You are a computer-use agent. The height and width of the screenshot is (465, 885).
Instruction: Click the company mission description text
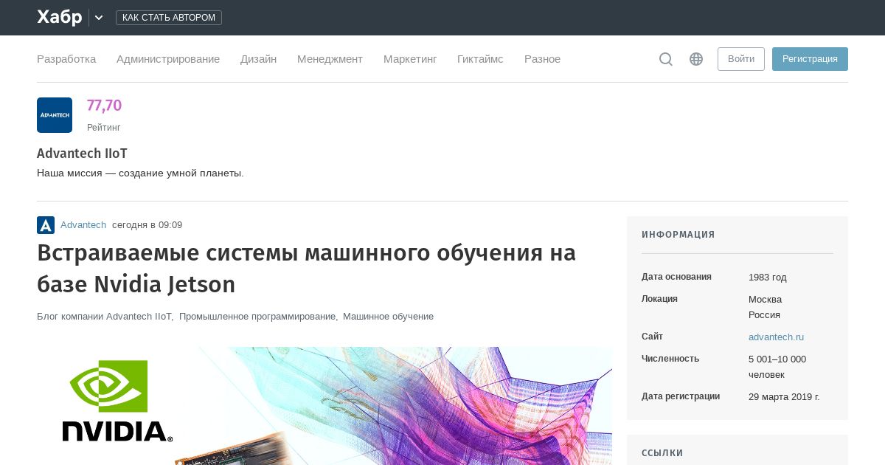pyautogui.click(x=140, y=173)
